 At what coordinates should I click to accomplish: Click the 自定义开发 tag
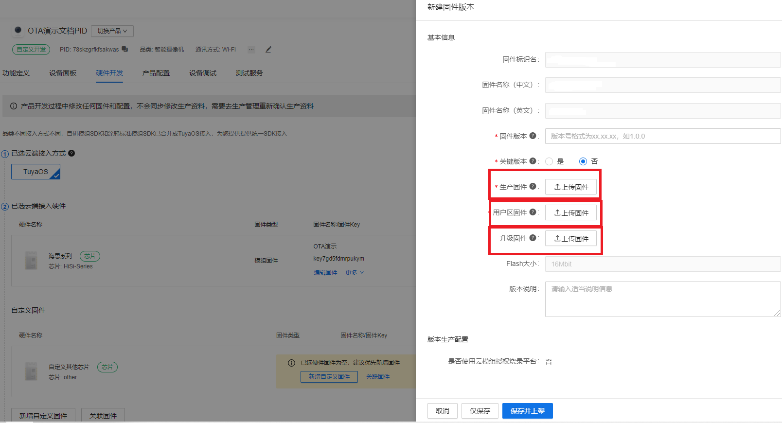31,50
